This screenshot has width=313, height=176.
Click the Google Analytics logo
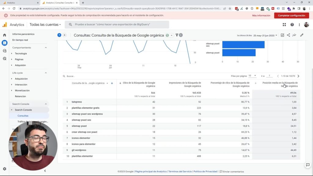point(5,24)
